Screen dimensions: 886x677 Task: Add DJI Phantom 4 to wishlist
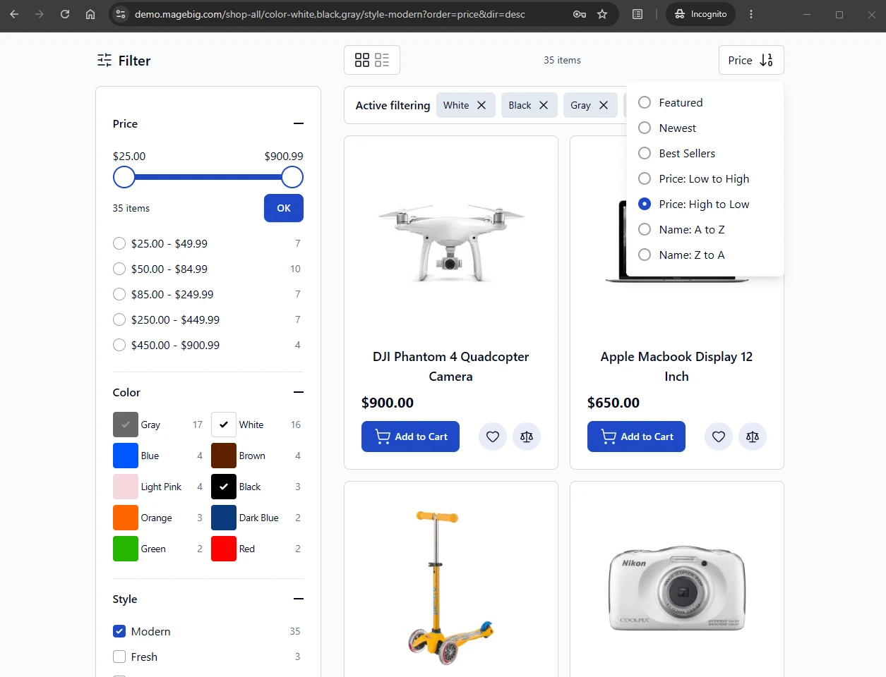pos(493,437)
